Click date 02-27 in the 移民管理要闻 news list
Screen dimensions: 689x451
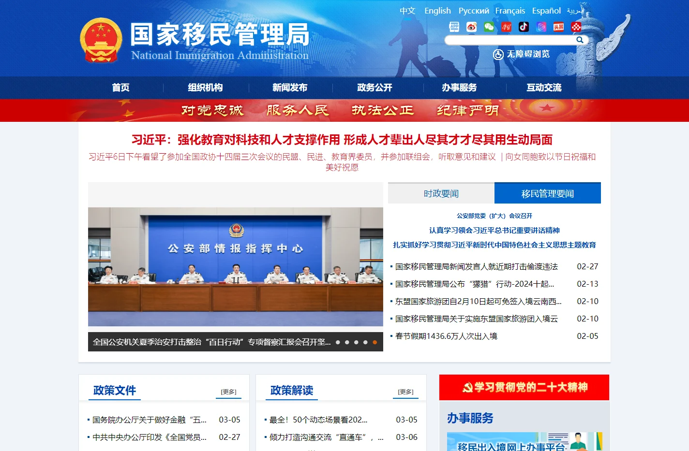(x=587, y=266)
